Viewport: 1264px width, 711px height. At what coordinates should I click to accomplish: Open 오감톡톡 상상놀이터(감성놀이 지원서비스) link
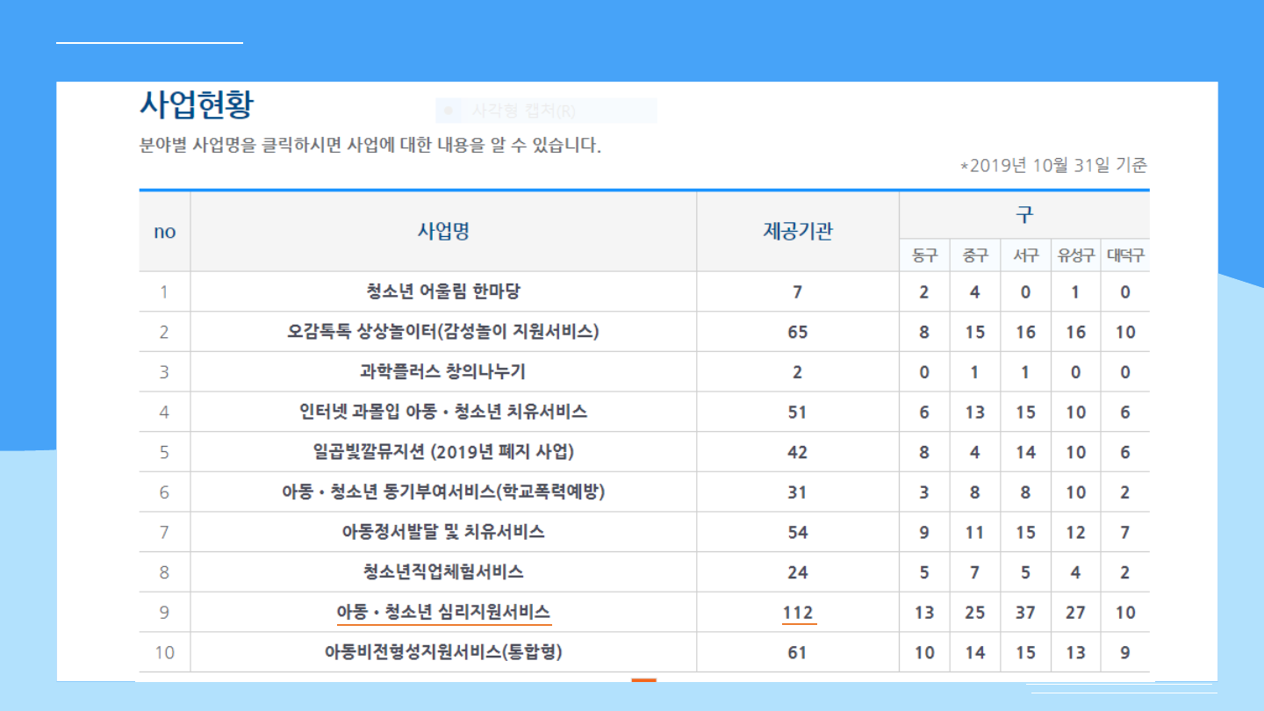click(x=443, y=332)
